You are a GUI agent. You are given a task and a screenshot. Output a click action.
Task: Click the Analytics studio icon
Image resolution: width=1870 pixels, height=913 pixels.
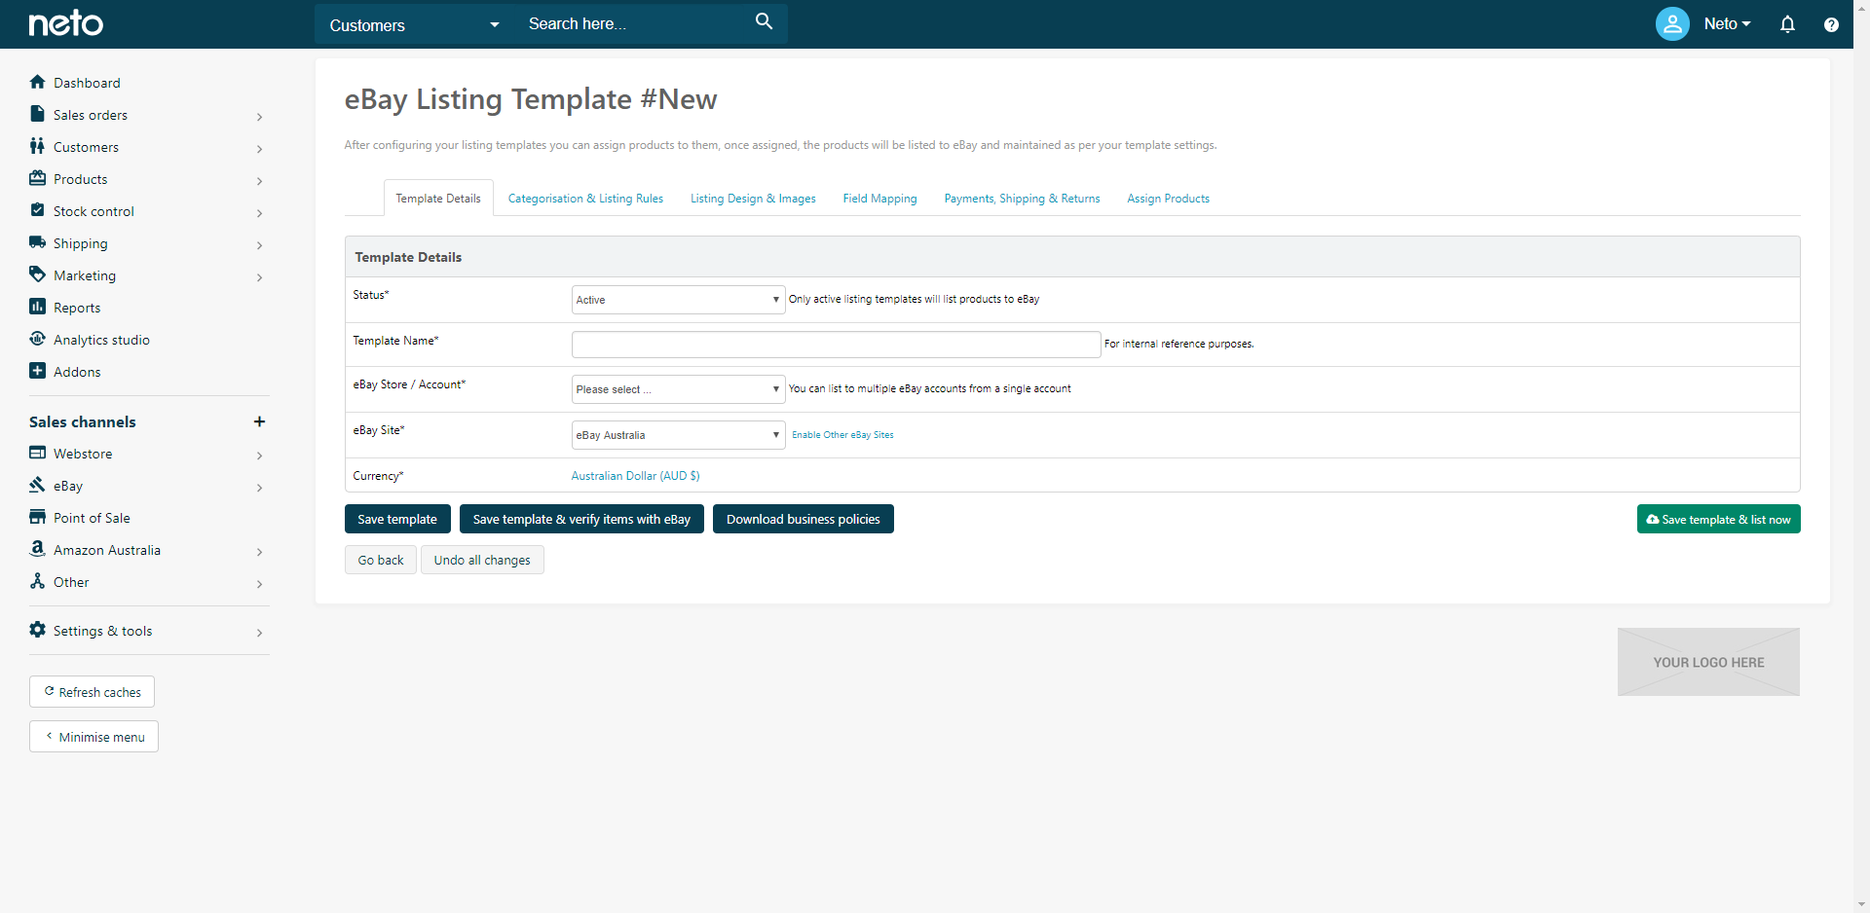click(x=37, y=339)
